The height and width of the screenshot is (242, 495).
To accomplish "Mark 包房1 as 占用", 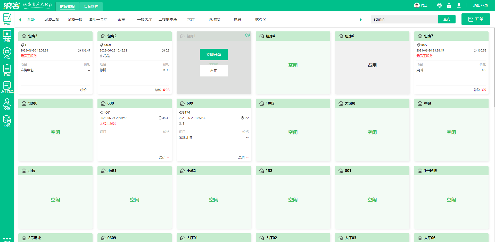I will coord(213,71).
